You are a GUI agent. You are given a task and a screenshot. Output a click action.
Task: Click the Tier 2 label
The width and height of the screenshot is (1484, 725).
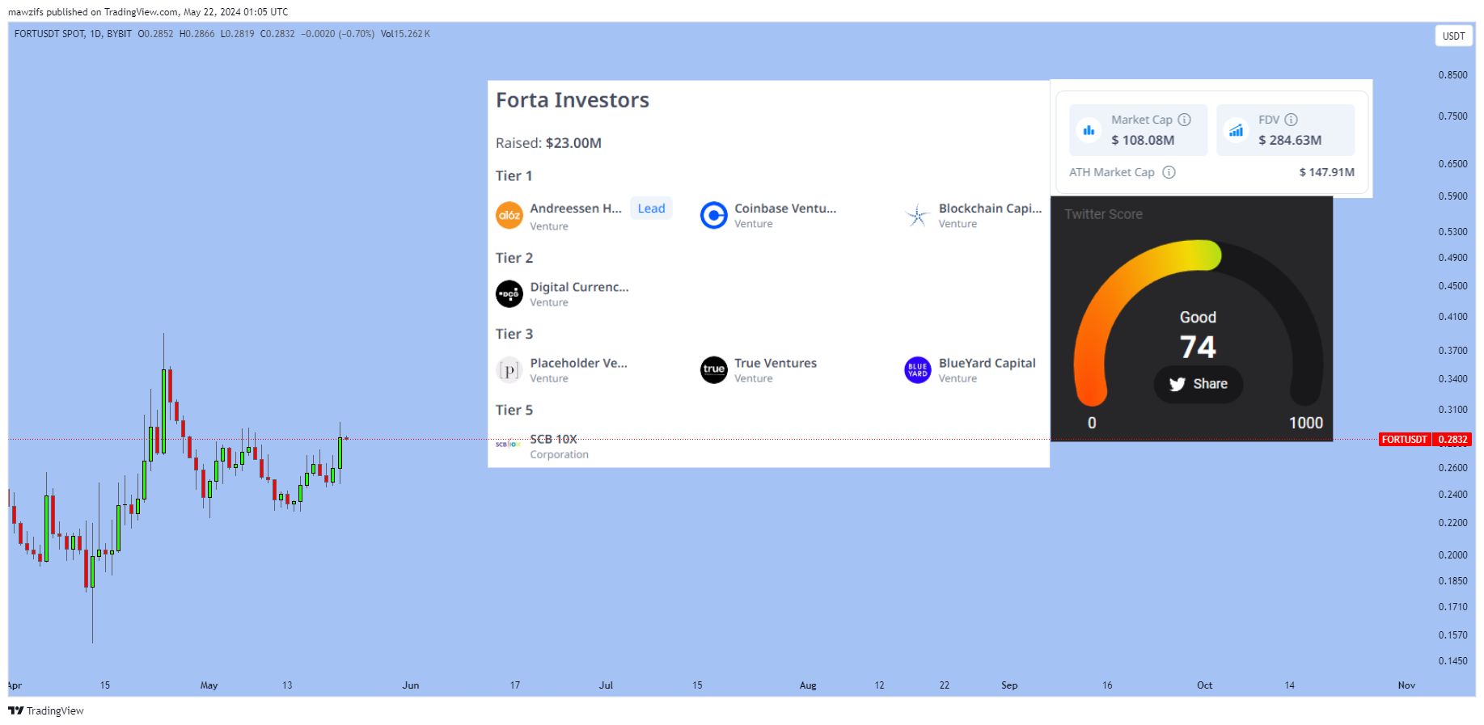[514, 258]
